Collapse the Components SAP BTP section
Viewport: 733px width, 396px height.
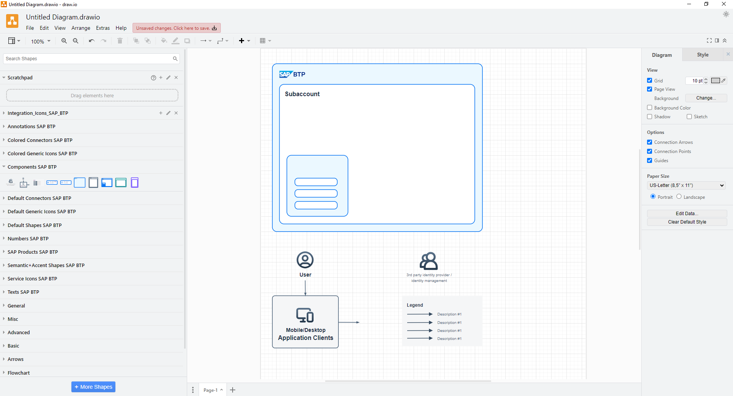pos(32,167)
